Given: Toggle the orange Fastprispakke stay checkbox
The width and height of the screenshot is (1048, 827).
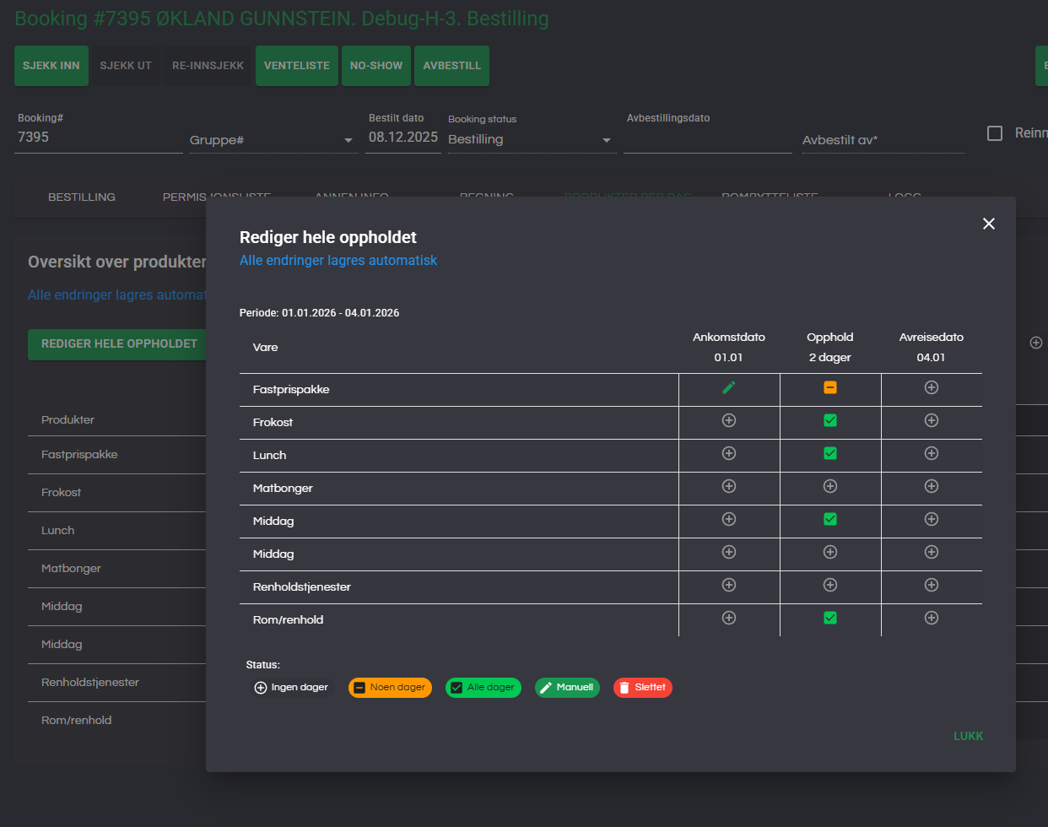Looking at the screenshot, I should pos(830,387).
